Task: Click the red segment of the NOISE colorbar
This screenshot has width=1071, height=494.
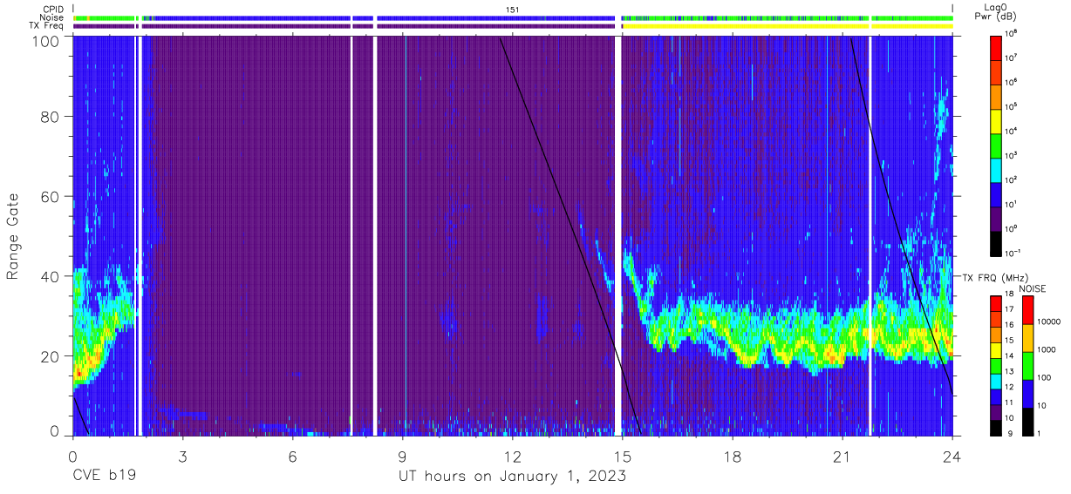Action: [x=1028, y=310]
